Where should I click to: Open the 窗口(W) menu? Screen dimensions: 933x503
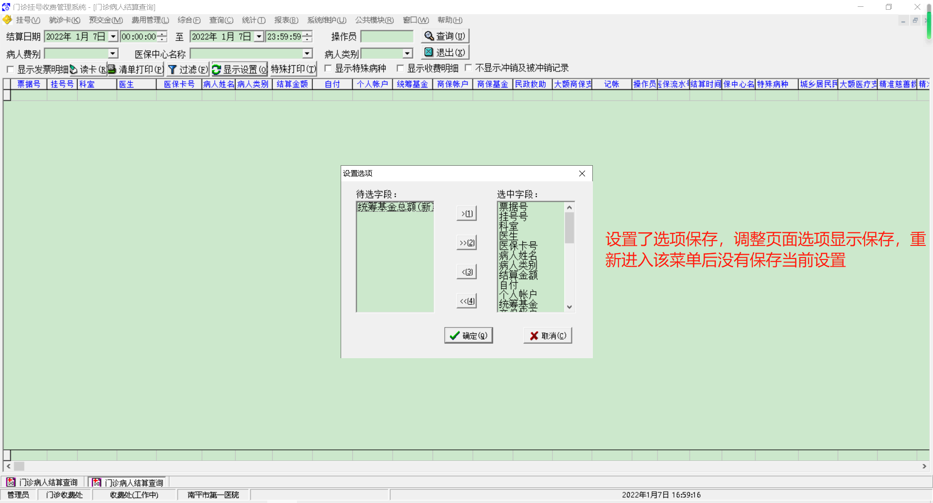(x=416, y=20)
